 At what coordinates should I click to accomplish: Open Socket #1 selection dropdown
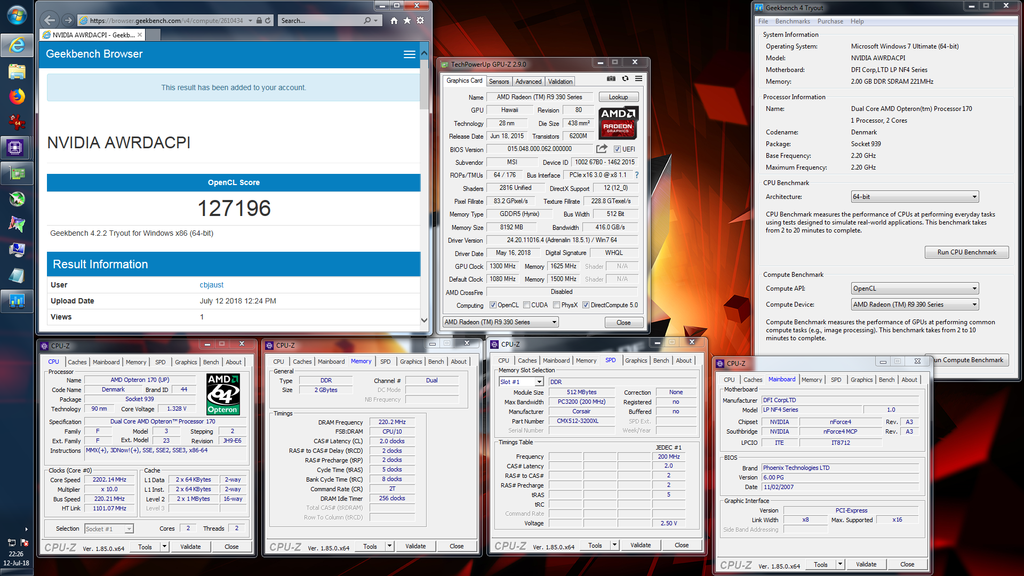click(x=109, y=529)
